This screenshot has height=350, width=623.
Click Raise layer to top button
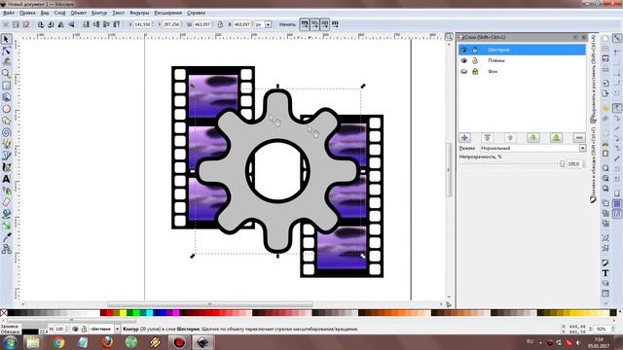click(x=488, y=138)
